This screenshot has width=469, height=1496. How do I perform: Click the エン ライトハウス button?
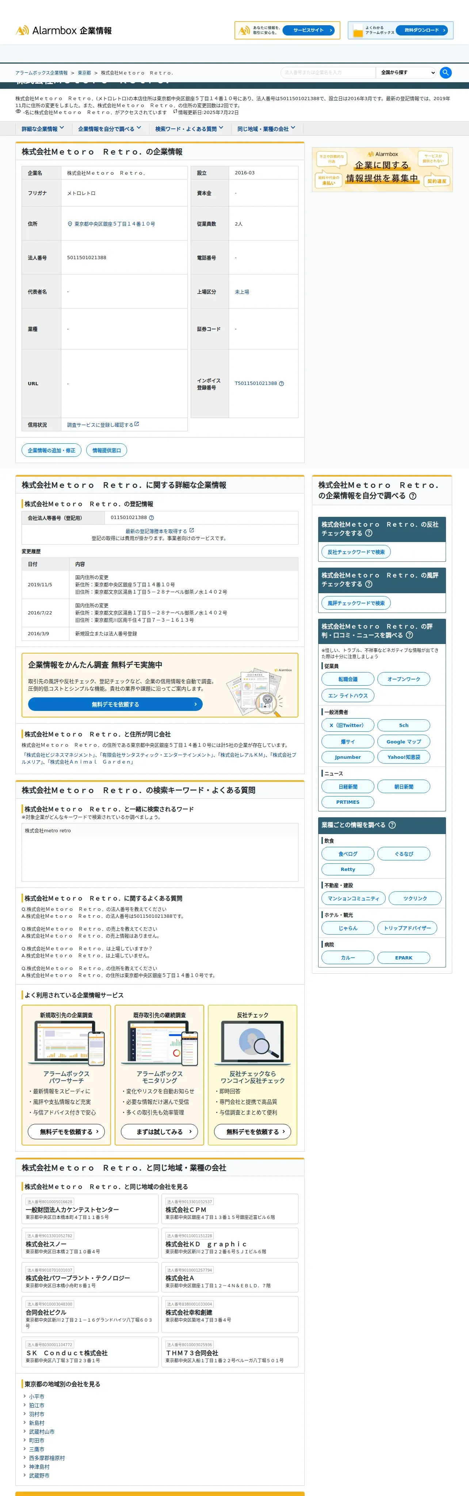click(x=348, y=696)
